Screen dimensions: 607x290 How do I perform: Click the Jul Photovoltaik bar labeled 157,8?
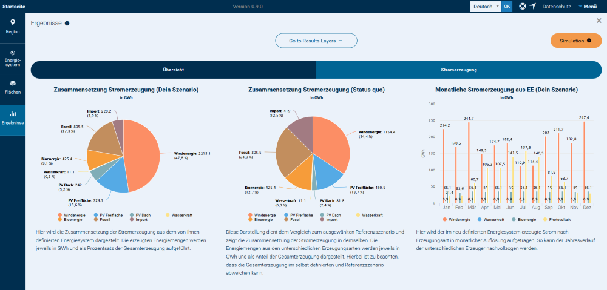point(526,177)
